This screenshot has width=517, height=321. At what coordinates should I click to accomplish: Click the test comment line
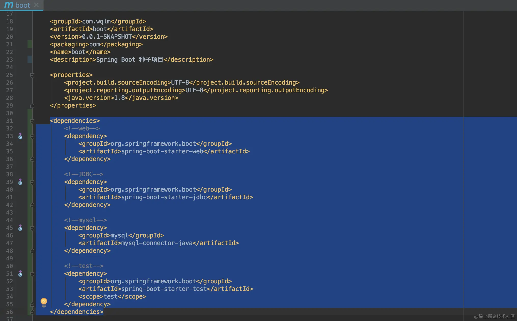click(84, 266)
